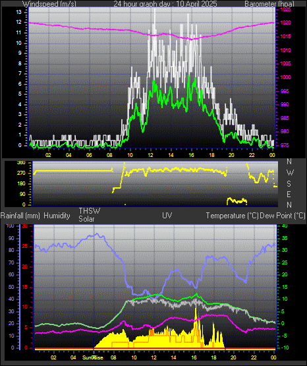The image size is (307, 366).
Task: Click the W compass label
Action: click(x=290, y=173)
